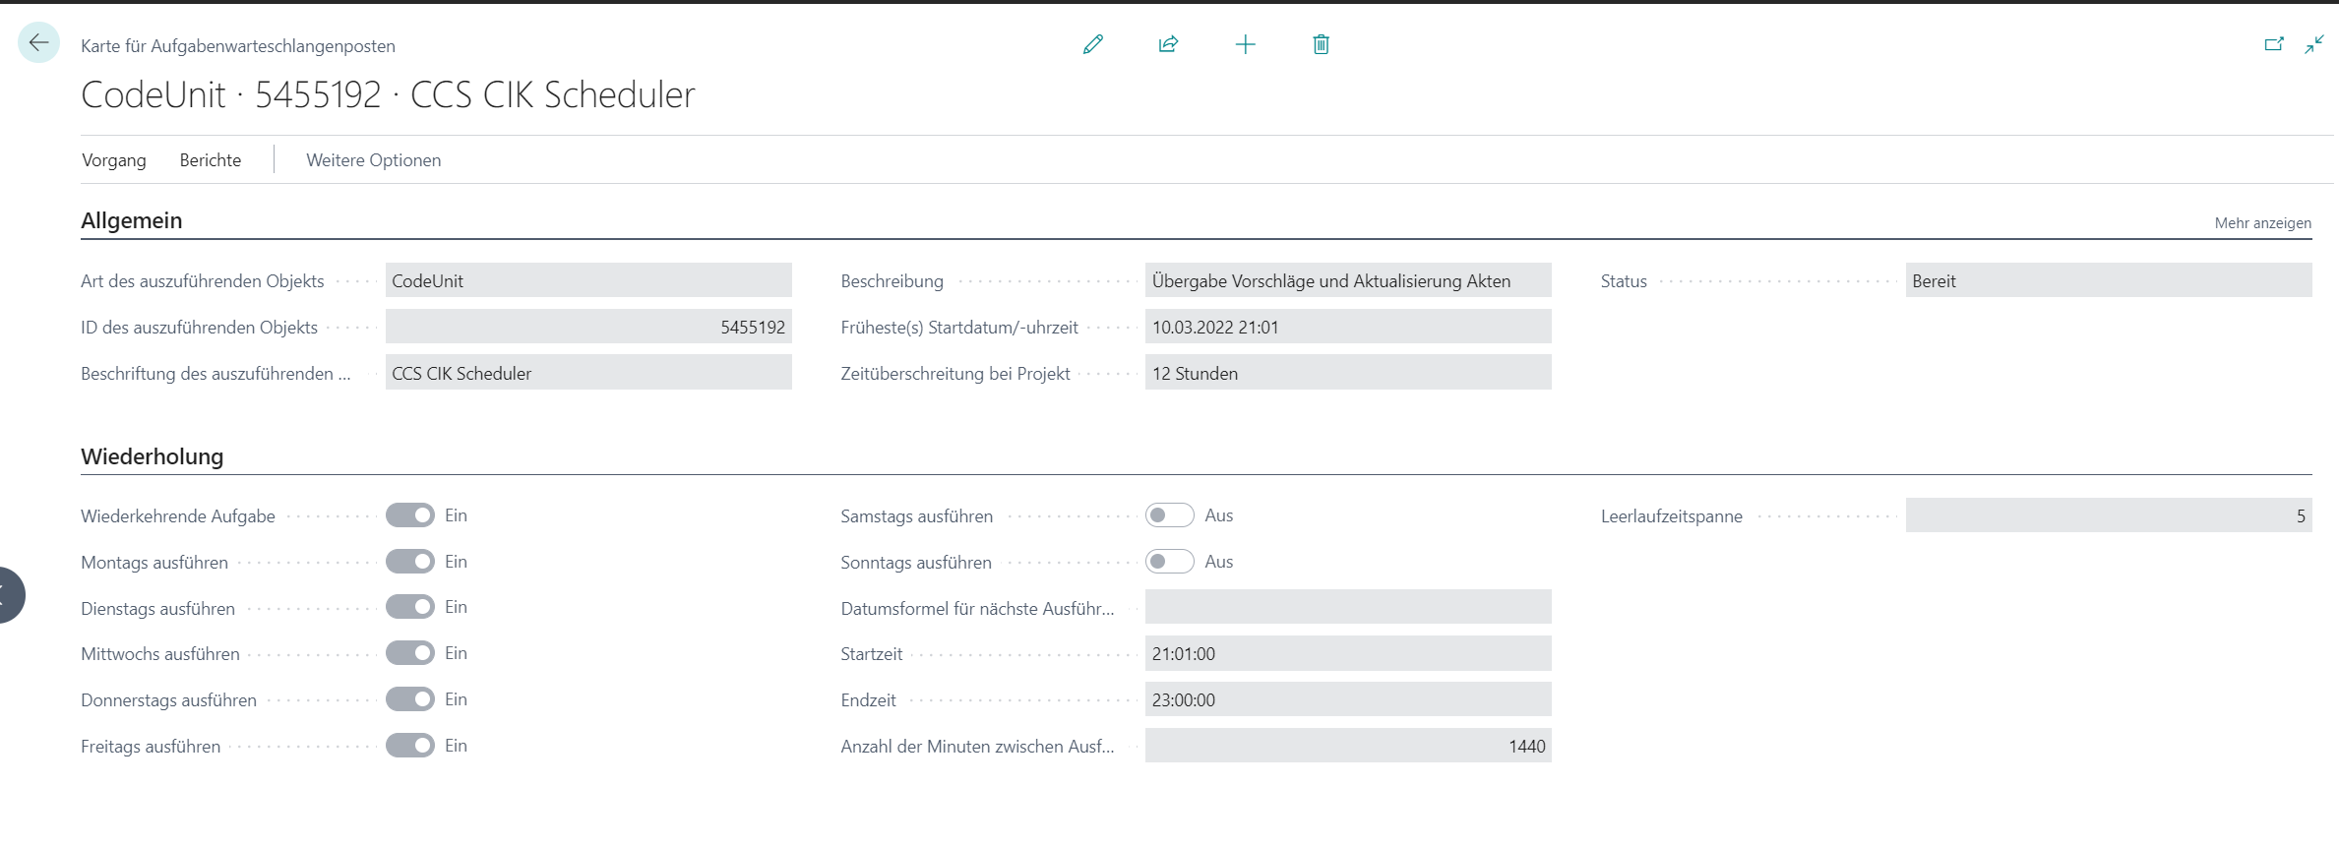
Task: Open the Vorgang menu
Action: pos(114,160)
